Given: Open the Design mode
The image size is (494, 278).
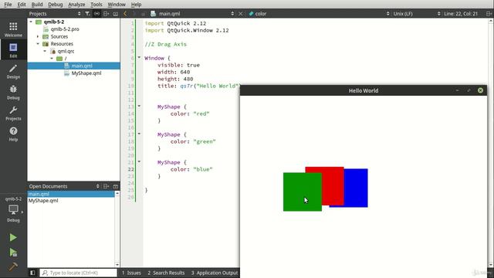Looking at the screenshot, I should coord(13,71).
